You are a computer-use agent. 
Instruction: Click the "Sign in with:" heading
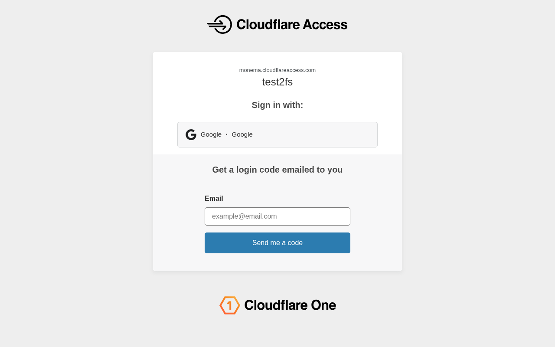click(277, 105)
